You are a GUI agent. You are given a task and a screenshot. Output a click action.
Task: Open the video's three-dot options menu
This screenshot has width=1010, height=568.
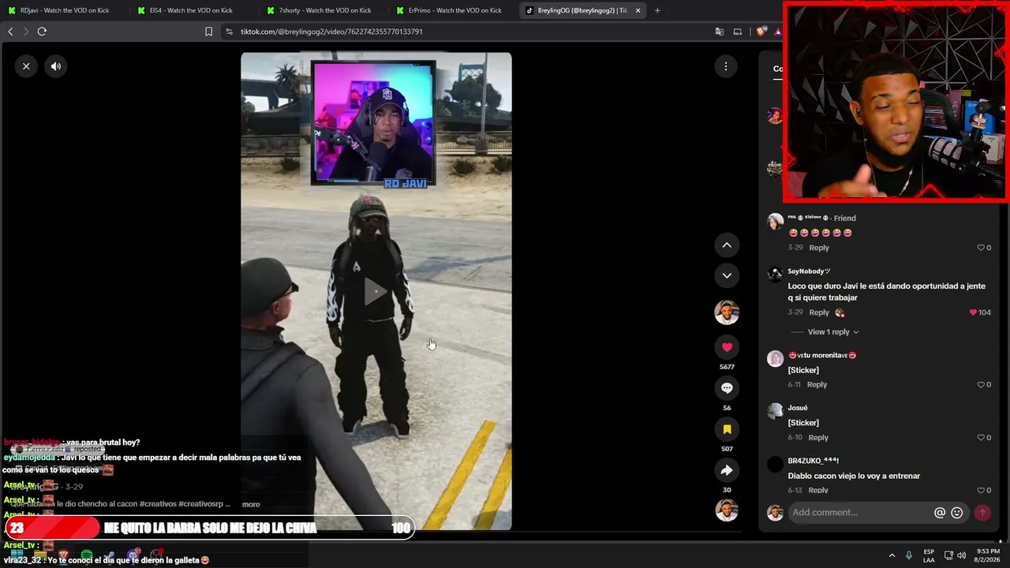point(726,66)
